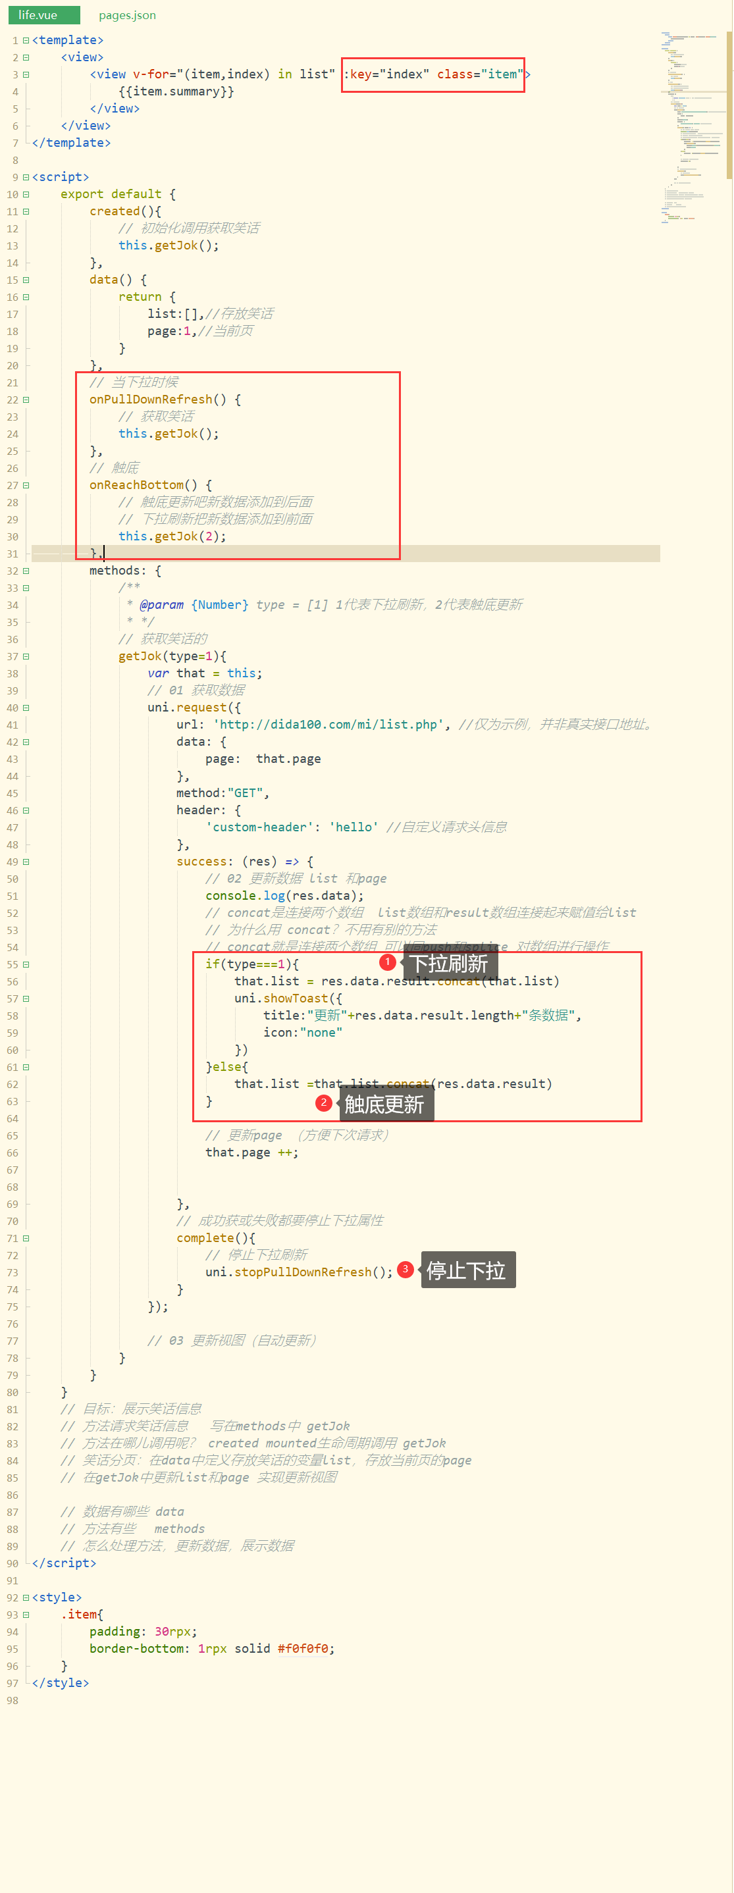Collapse onPullDownRefresh at line 22
This screenshot has width=734, height=1893.
click(26, 400)
